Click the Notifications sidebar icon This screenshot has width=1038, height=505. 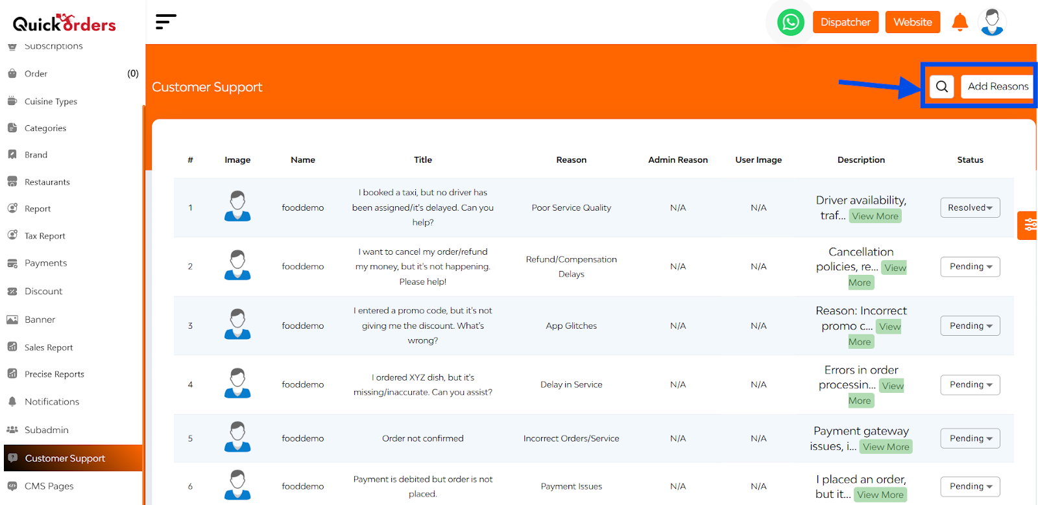(12, 401)
